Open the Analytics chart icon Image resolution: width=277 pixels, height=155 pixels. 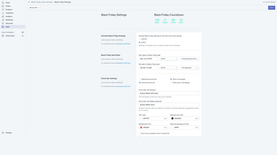3,16
